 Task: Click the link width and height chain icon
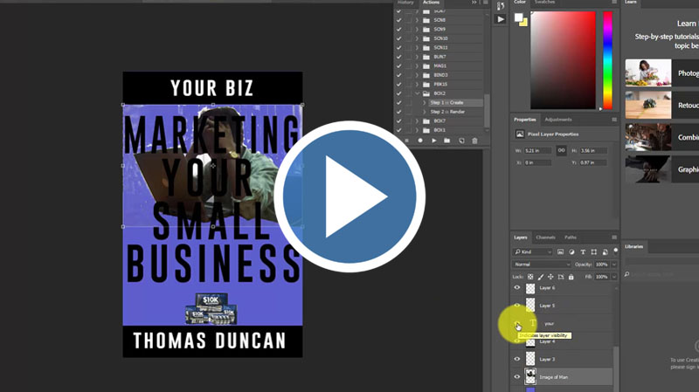[561, 150]
